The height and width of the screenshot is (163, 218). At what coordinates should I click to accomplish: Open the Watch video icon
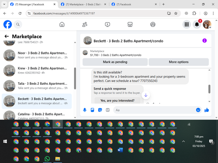coord(107,24)
